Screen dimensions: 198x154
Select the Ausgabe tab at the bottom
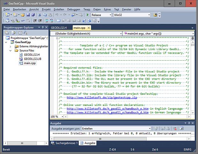88,143
